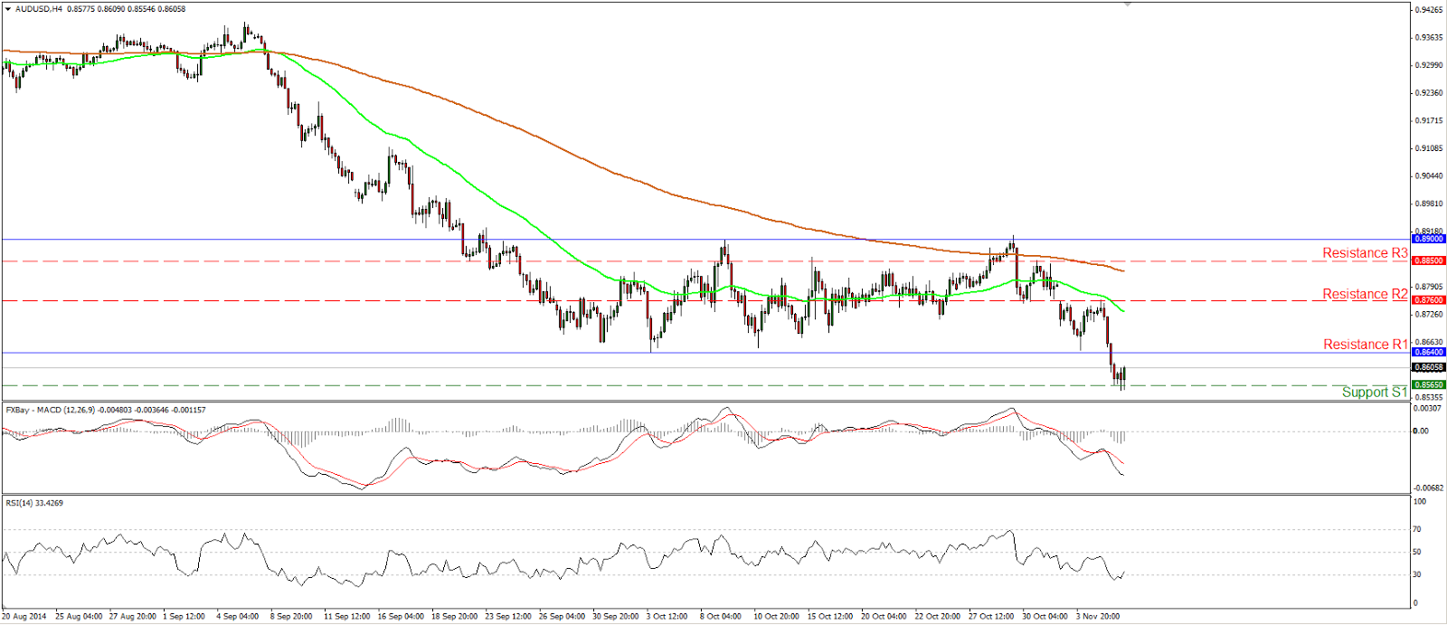The width and height of the screenshot is (1447, 625).
Task: Select the Resistance R3 label
Action: (1365, 253)
